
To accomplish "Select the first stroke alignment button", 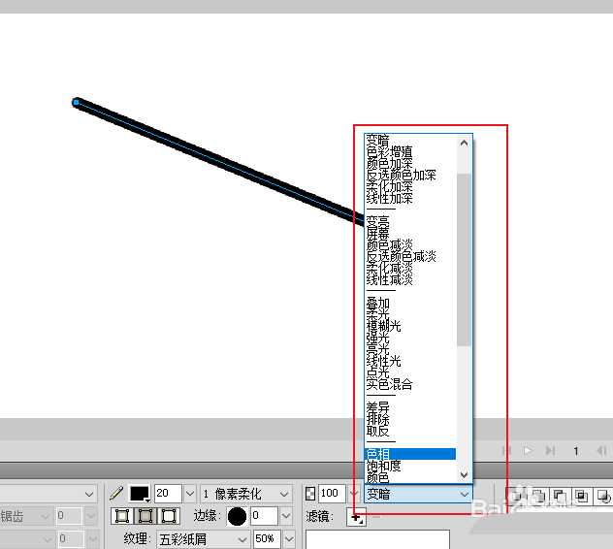I will [x=123, y=516].
